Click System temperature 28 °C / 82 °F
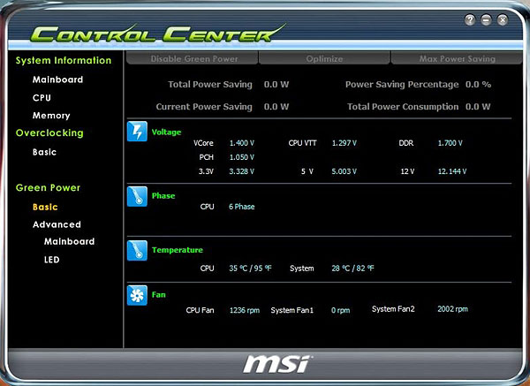Viewport: 530px width, 386px height. (352, 269)
